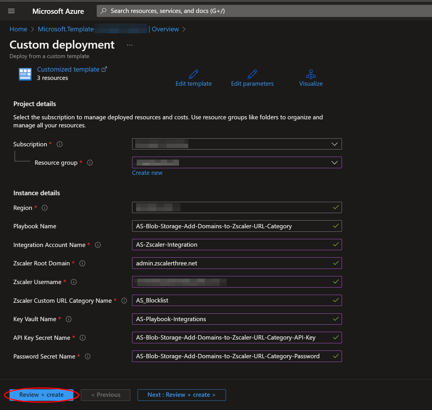Click the Visualize label
Viewport: 432px width, 410px height.
(311, 84)
